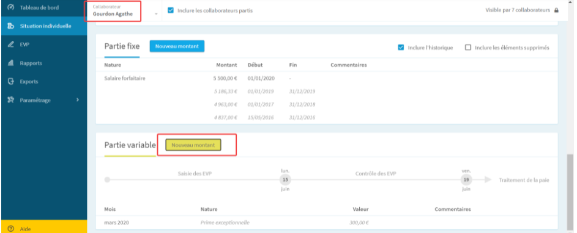Click the Paramétrage tools icon
Screen dimensions: 577x233
click(x=10, y=100)
